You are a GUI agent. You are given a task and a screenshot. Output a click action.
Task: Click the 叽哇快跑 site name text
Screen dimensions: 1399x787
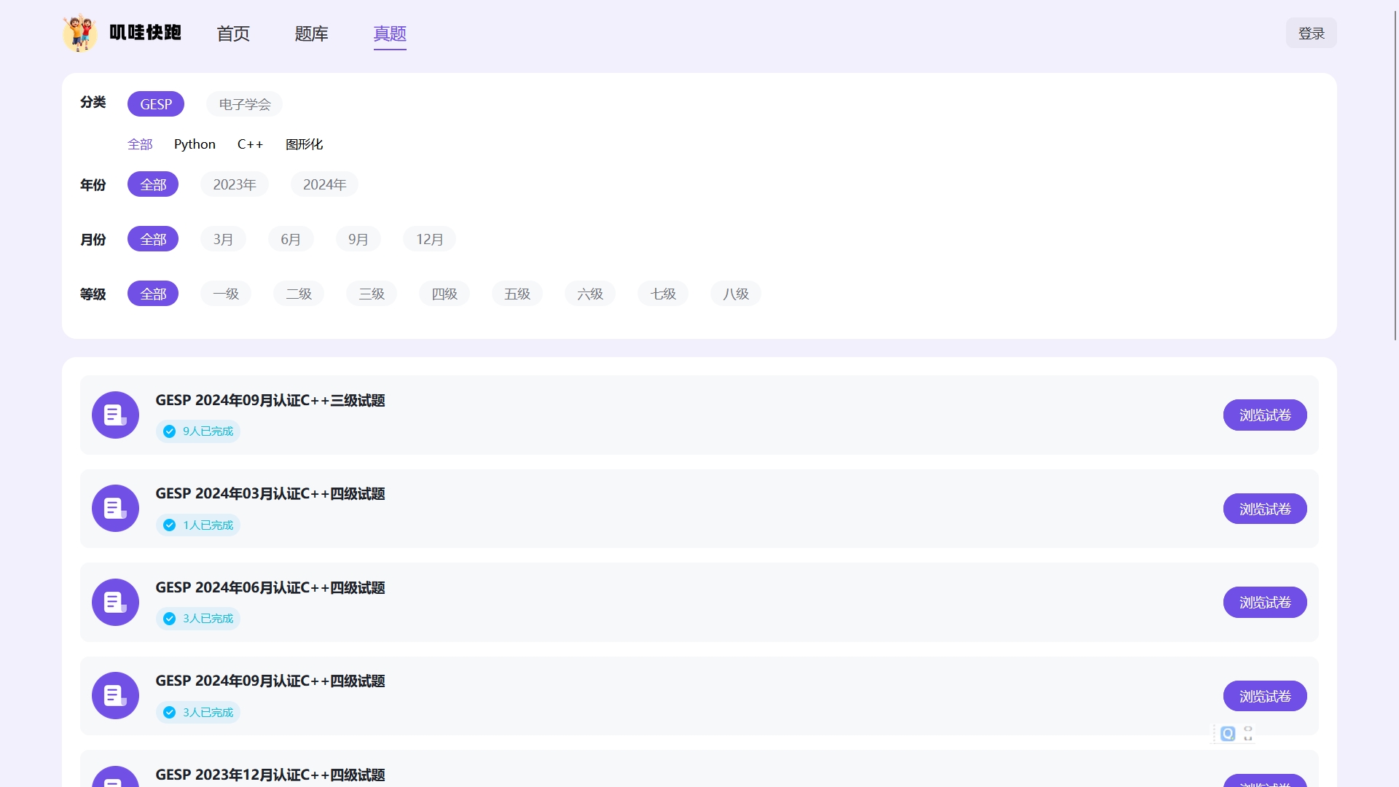pyautogui.click(x=145, y=33)
